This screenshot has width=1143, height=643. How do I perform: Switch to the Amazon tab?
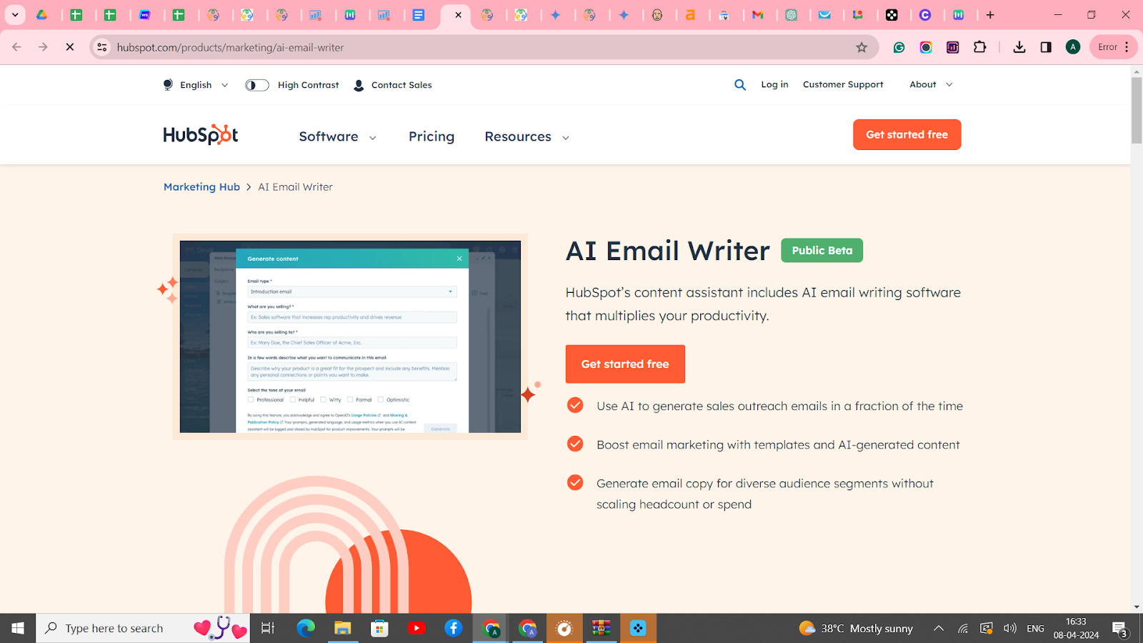click(x=690, y=15)
